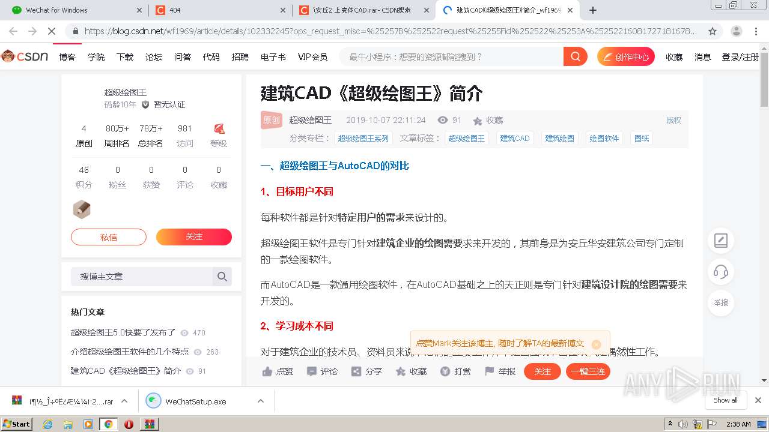769x432 pixels.
Task: Click the WinRAR icon in taskbar
Action: pos(149,424)
